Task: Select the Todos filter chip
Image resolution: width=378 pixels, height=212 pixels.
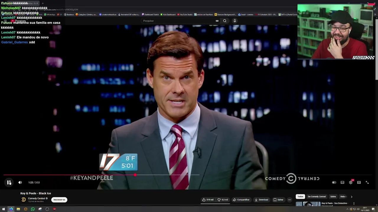Action: pos(300,196)
